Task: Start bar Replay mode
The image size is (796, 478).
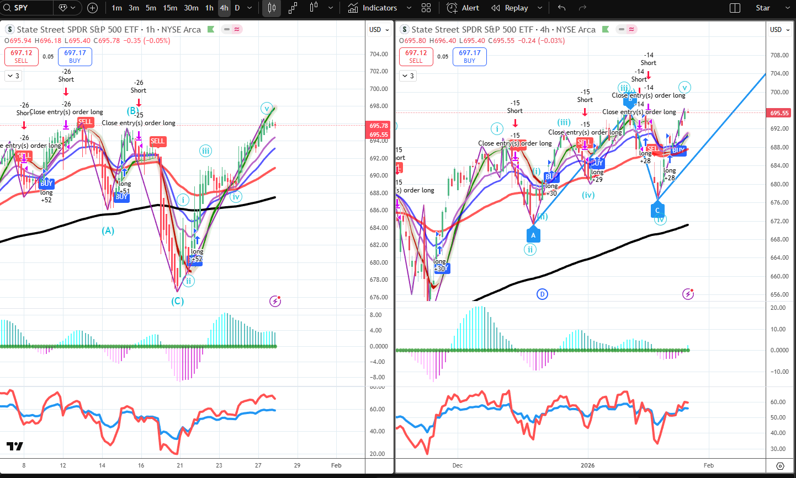Action: point(510,8)
